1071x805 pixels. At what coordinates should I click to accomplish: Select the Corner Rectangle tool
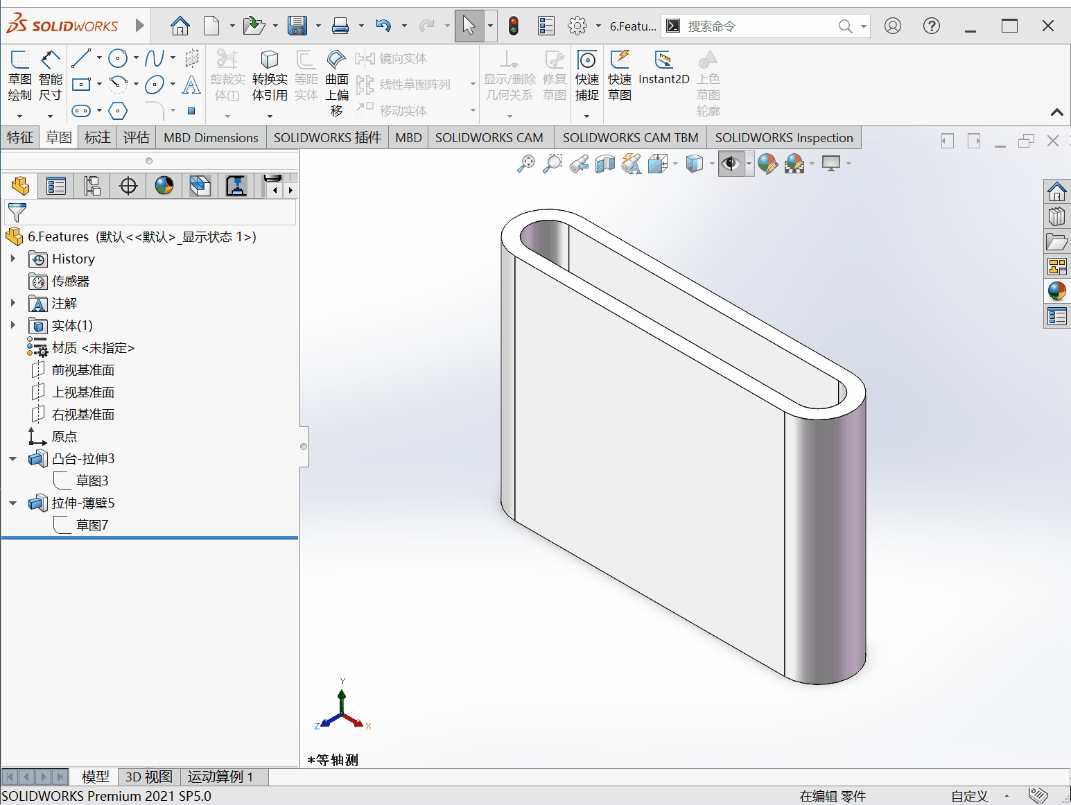[x=81, y=85]
